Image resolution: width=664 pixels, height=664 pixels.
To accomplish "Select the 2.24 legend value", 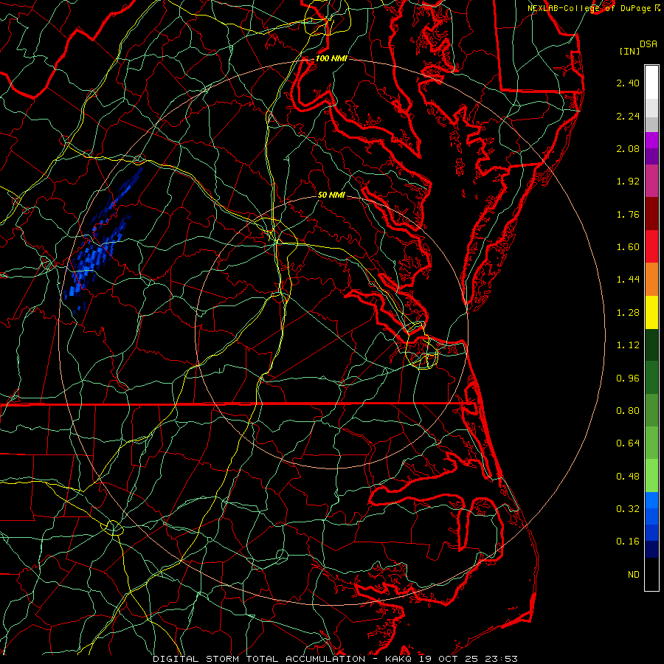I will point(628,116).
